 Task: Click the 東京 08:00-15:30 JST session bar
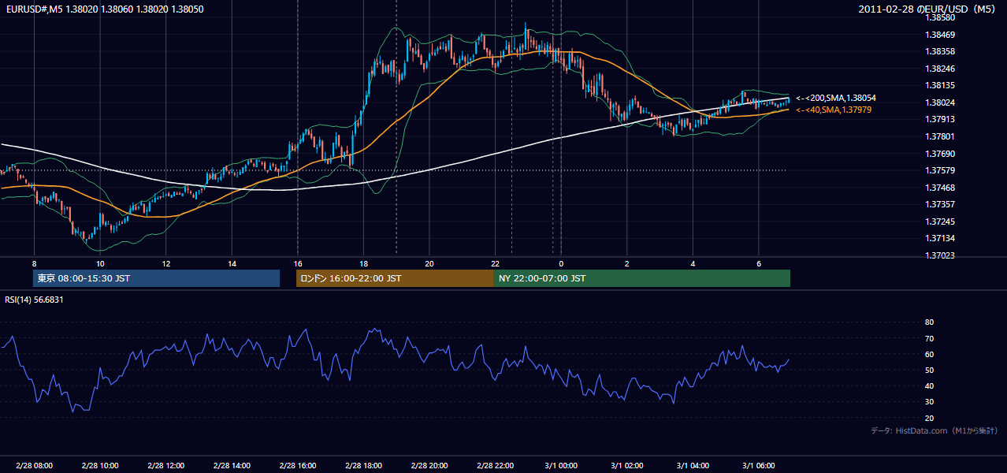pos(156,278)
